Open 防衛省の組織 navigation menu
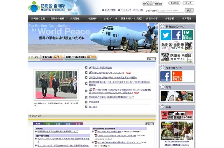 pyautogui.click(x=57, y=19)
